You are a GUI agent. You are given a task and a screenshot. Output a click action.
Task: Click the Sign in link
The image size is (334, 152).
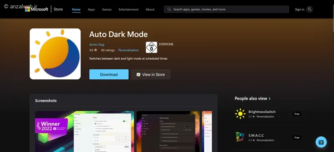pyautogui.click(x=299, y=9)
